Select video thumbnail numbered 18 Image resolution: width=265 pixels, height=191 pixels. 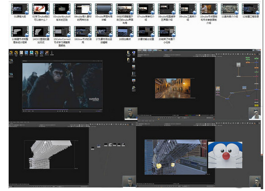[125, 31]
